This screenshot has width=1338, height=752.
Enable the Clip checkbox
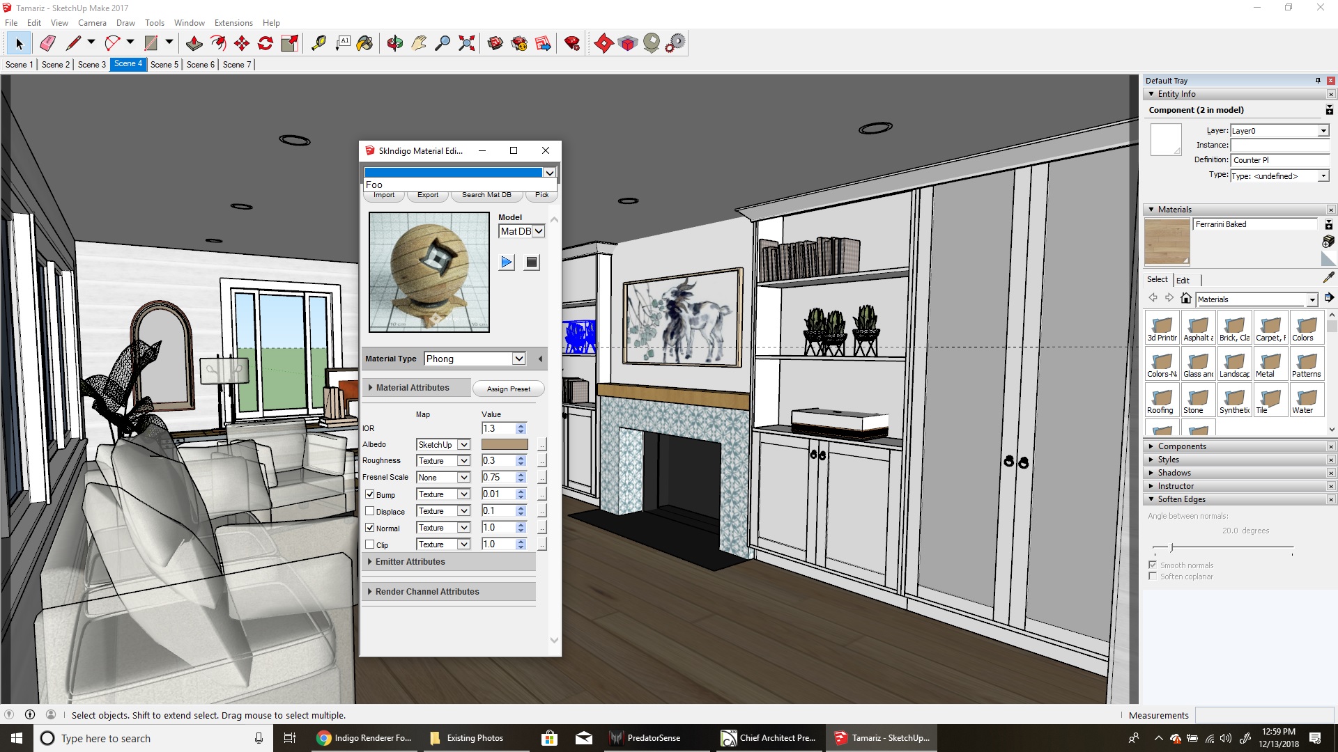(370, 545)
